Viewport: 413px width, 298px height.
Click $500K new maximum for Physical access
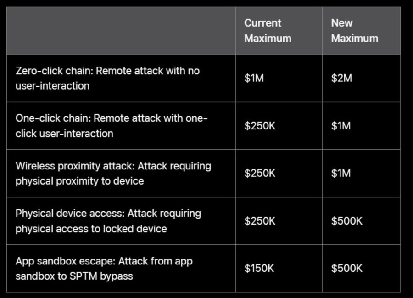tap(346, 221)
